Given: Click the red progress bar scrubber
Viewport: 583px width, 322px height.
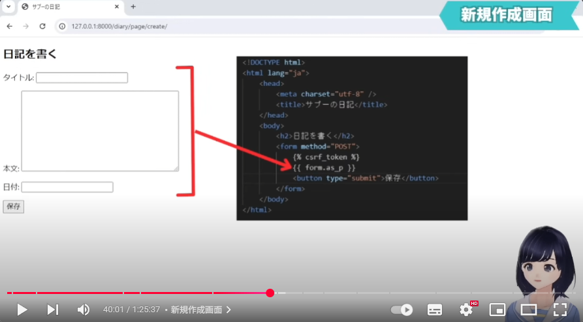Looking at the screenshot, I should click(270, 293).
